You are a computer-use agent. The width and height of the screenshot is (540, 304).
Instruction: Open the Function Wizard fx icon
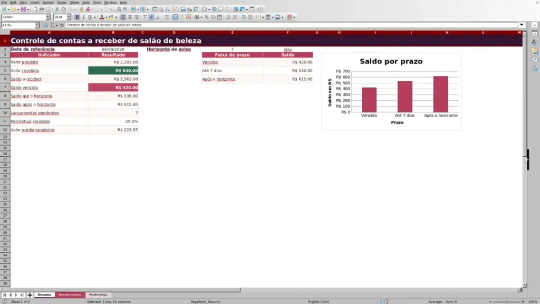pos(45,25)
